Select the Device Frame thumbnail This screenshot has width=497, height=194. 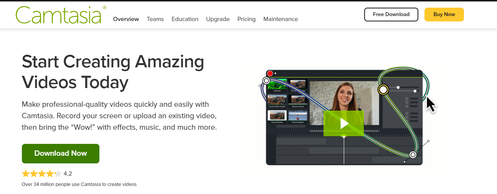click(x=298, y=101)
